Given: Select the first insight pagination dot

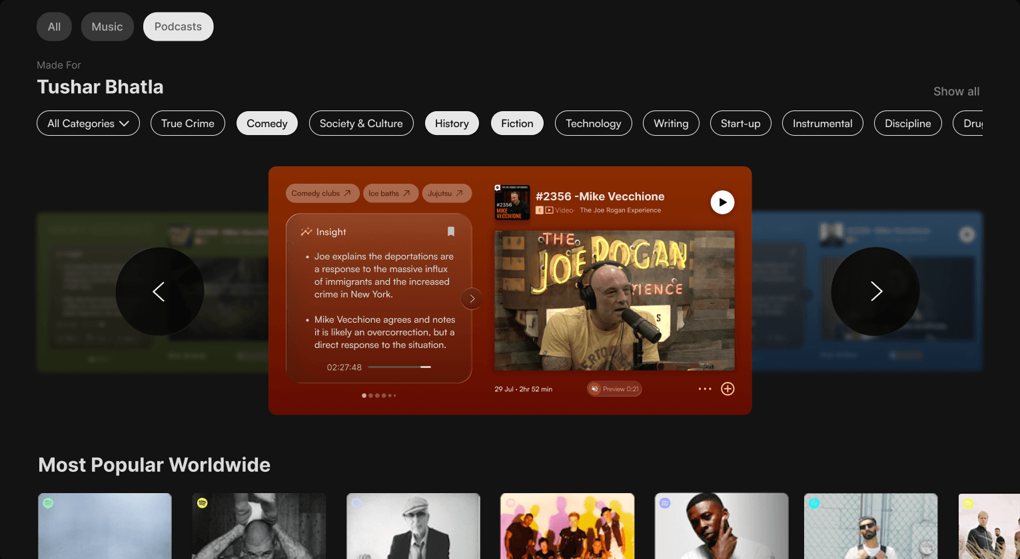Looking at the screenshot, I should click(364, 395).
